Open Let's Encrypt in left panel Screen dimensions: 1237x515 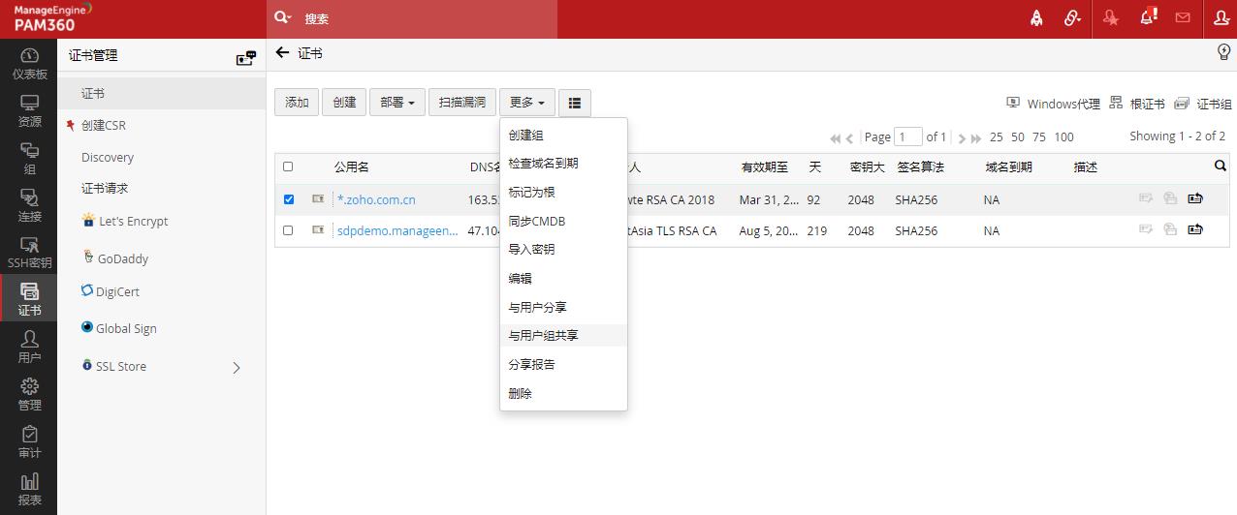pyautogui.click(x=133, y=221)
